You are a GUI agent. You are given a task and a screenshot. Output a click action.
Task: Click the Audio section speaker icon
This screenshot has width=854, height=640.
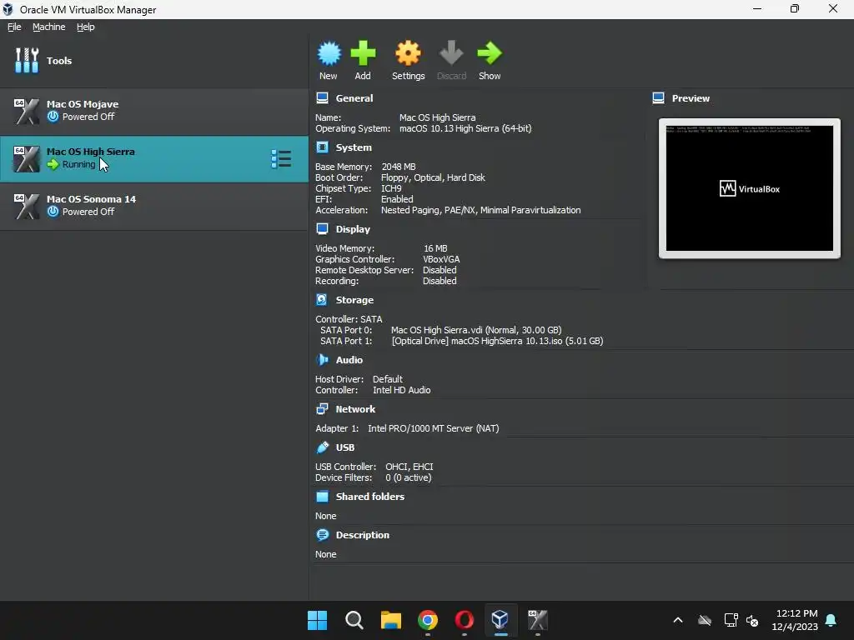point(323,360)
